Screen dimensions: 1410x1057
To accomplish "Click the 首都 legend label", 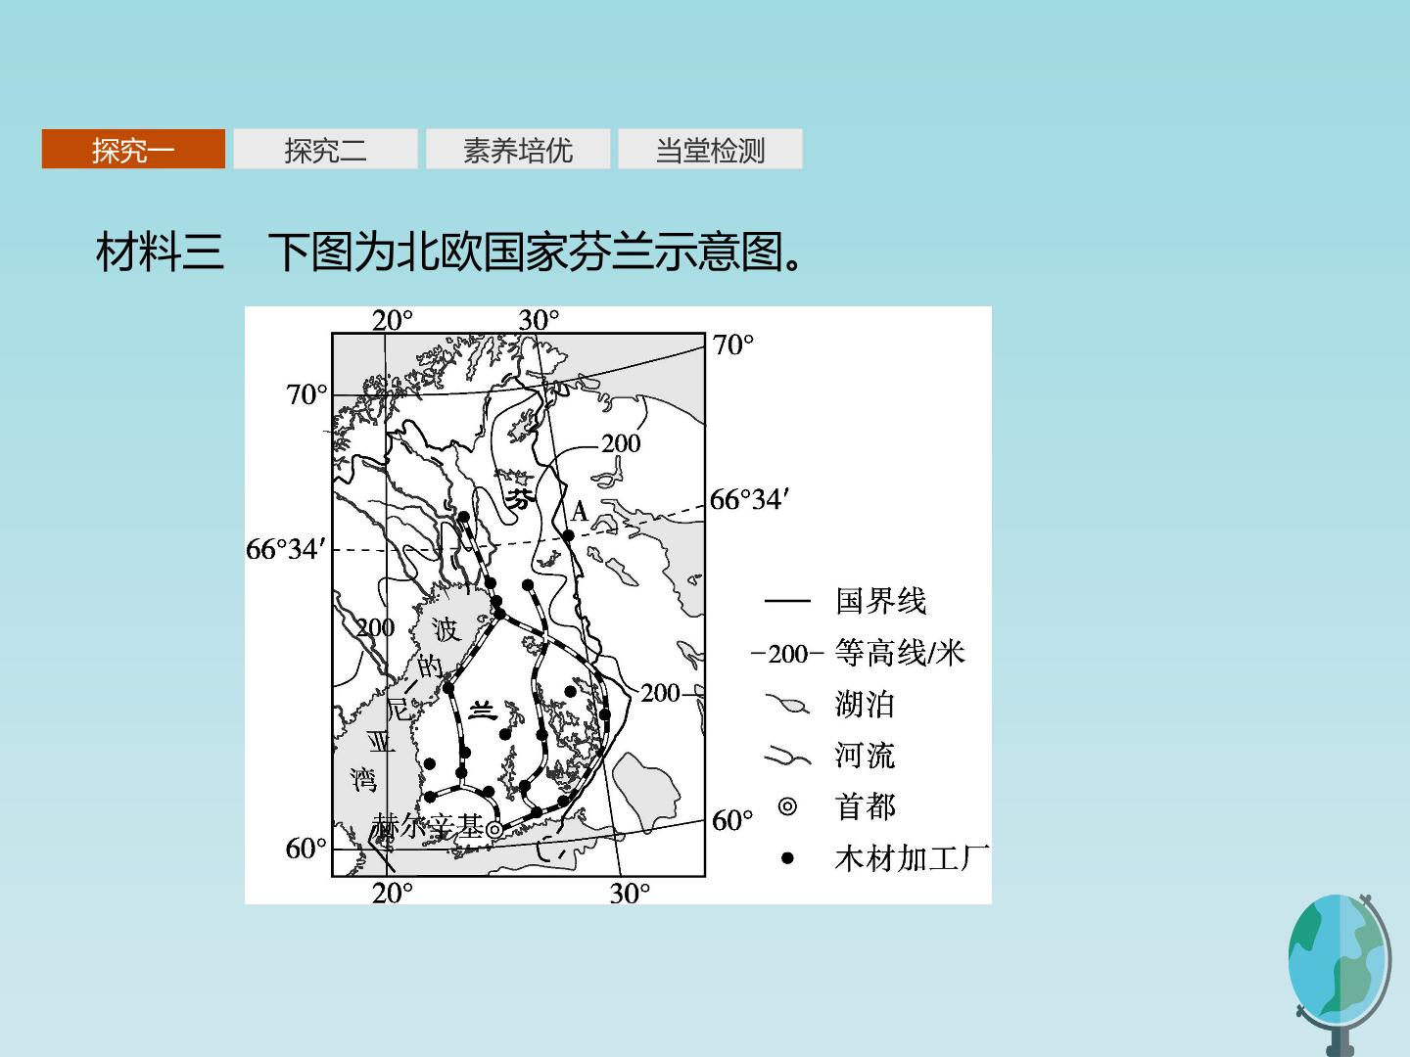I will [x=866, y=807].
